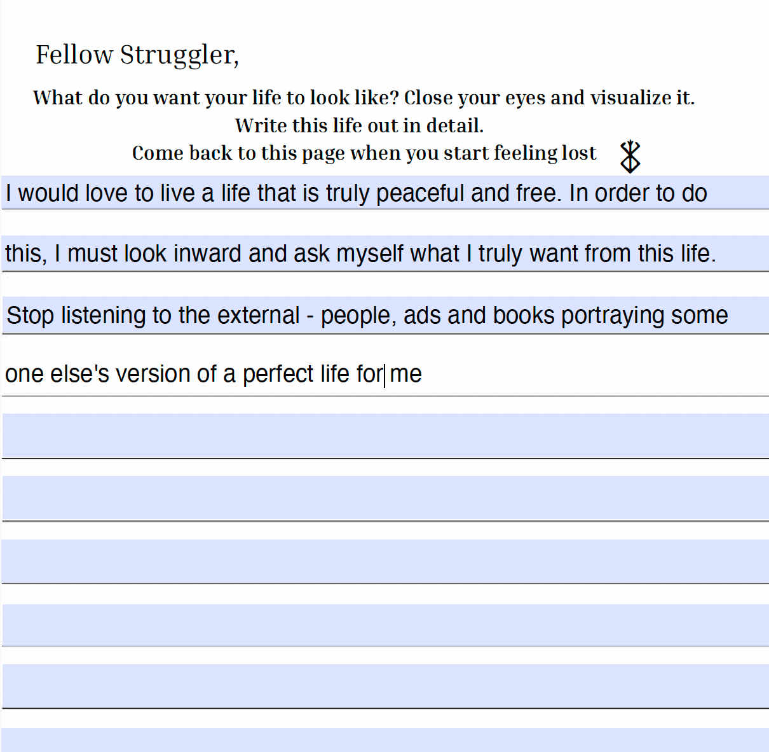Click the fourth blank blue writing line
Viewport: 769px width, 752px height.
point(385,624)
